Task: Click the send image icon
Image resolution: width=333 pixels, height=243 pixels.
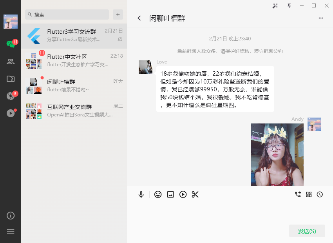Action: 170,194
